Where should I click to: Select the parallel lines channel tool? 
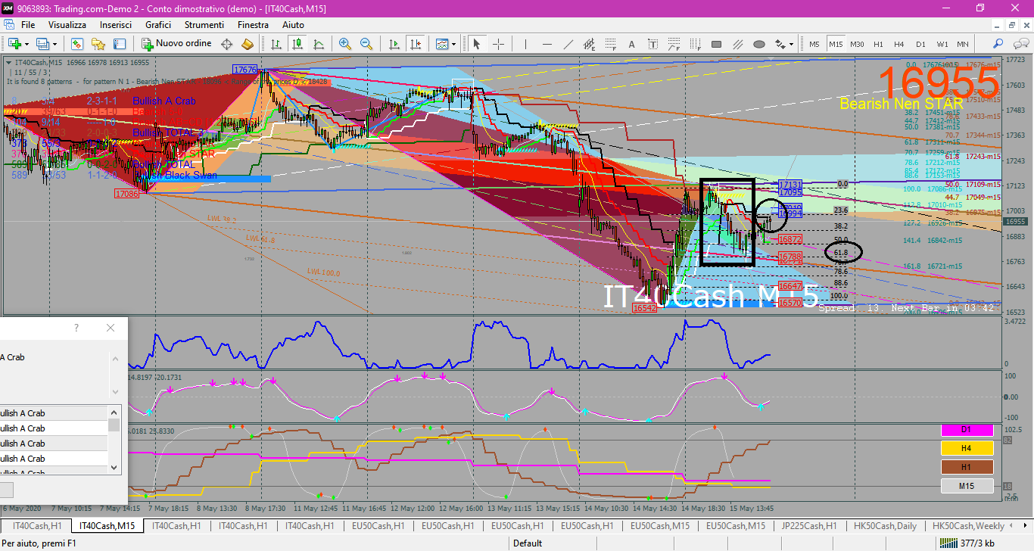(x=738, y=44)
